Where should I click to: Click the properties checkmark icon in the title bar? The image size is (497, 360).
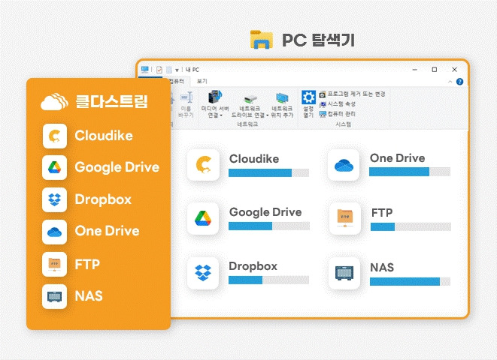[159, 70]
